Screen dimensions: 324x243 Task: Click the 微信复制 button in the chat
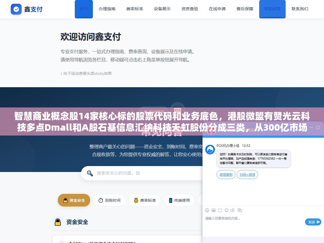pos(226,175)
